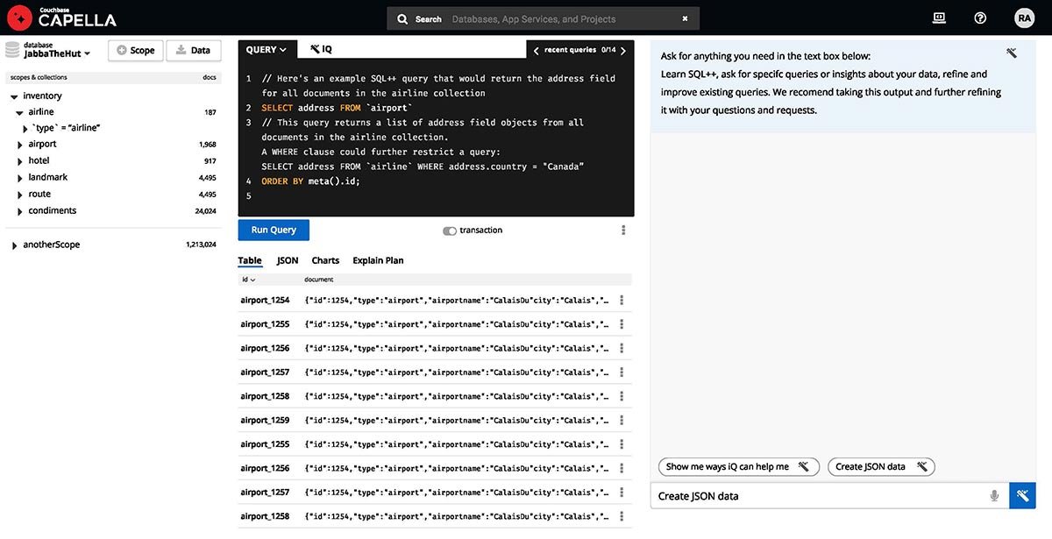1052x539 pixels.
Task: Open the kebab menu on the airport_1254 row
Action: tap(621, 299)
